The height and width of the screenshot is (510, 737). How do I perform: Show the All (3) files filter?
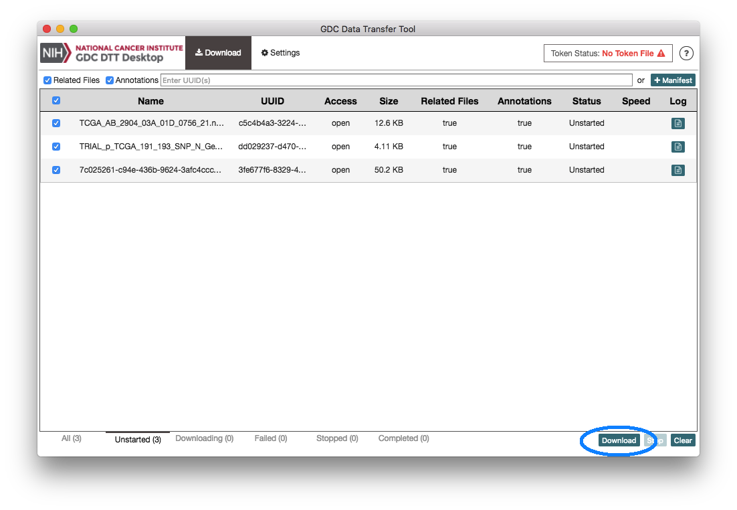72,438
